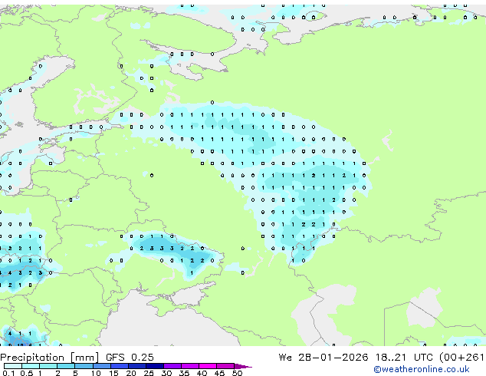This screenshot has width=486, height=376.
Task: Click the '25' legend scale label
Action: click(149, 373)
